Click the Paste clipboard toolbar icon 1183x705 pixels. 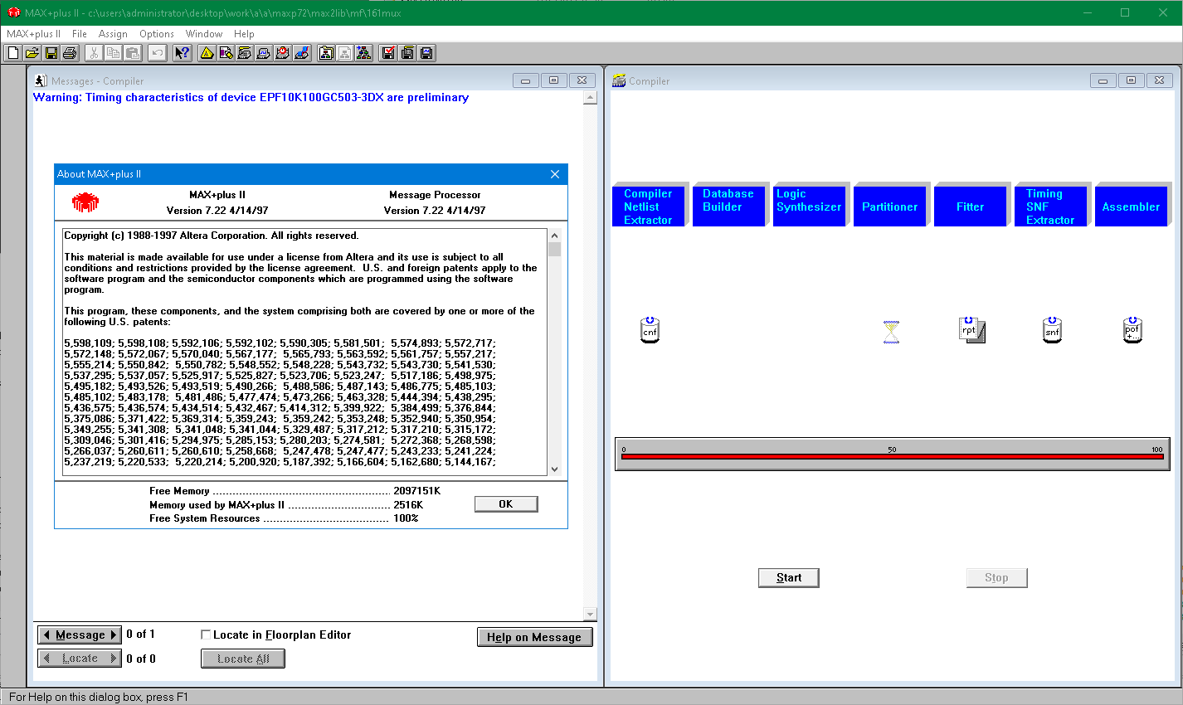point(132,53)
